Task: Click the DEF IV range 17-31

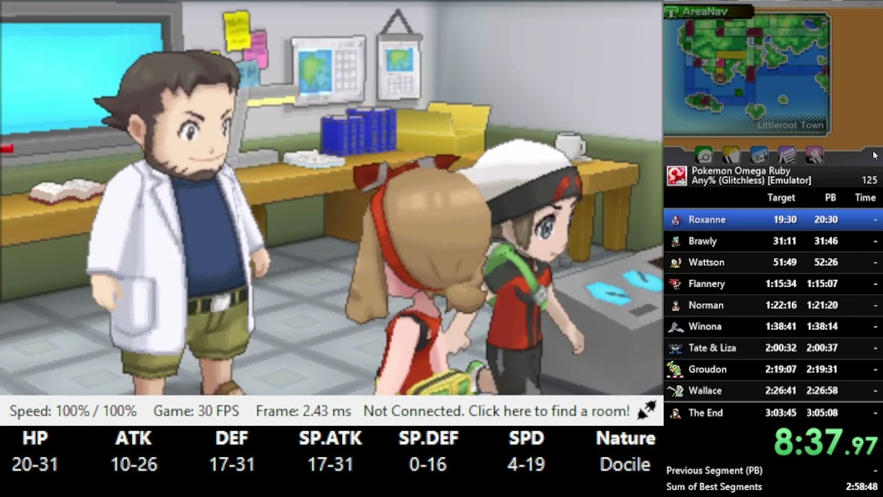Action: (232, 465)
